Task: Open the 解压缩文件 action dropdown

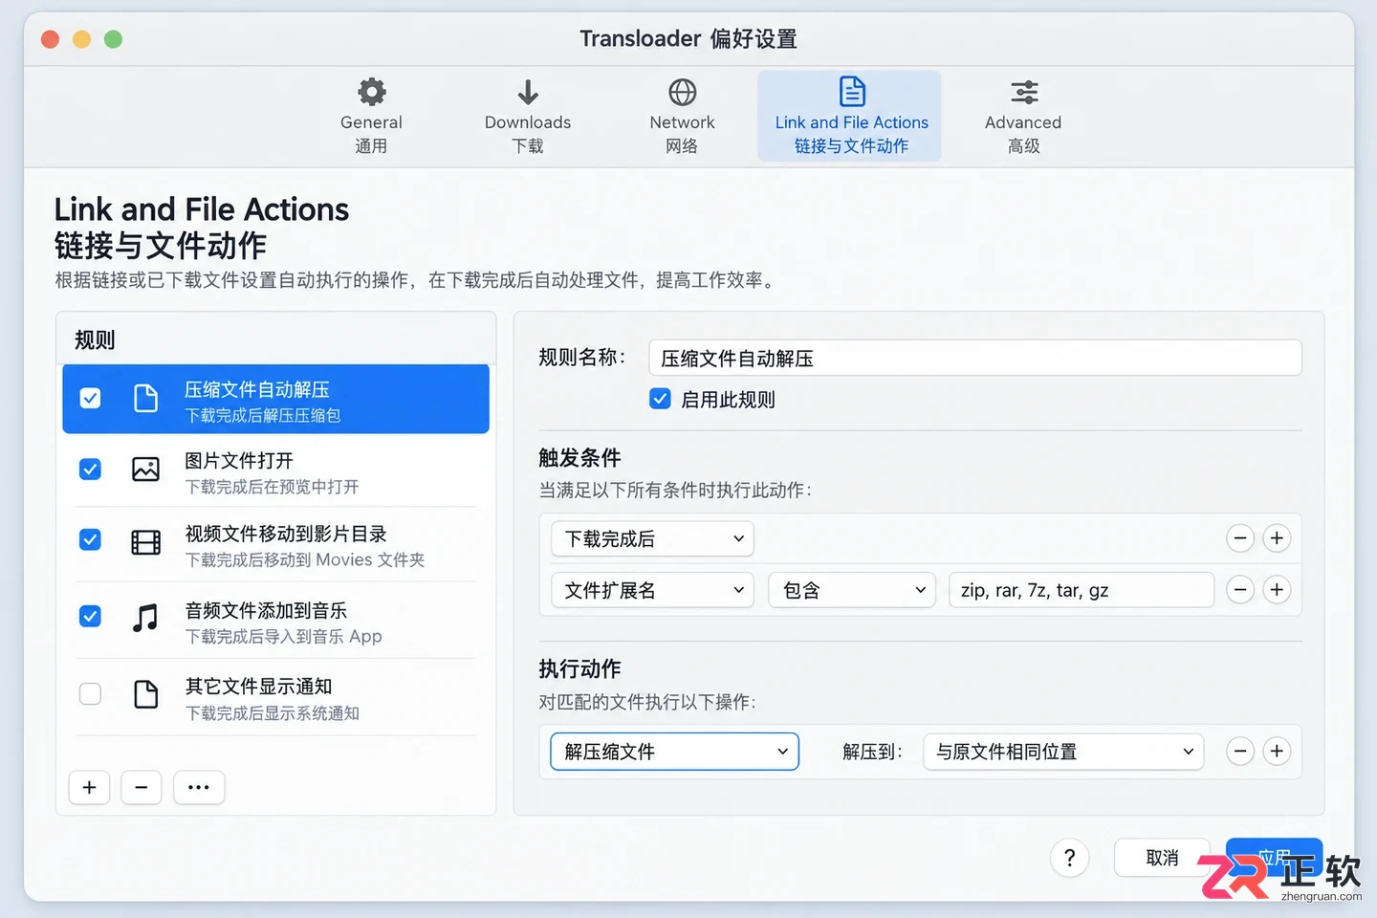Action: [674, 752]
